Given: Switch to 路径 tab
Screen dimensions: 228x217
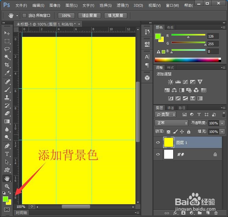Looking at the screenshot, I should point(182,108).
